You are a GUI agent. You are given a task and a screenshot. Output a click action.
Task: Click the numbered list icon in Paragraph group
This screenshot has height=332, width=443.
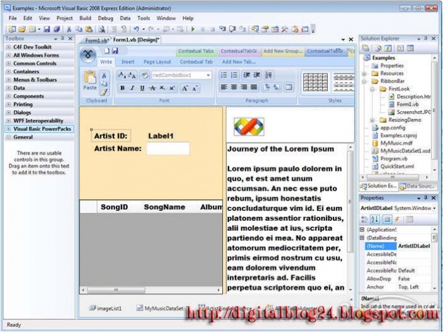click(234, 75)
